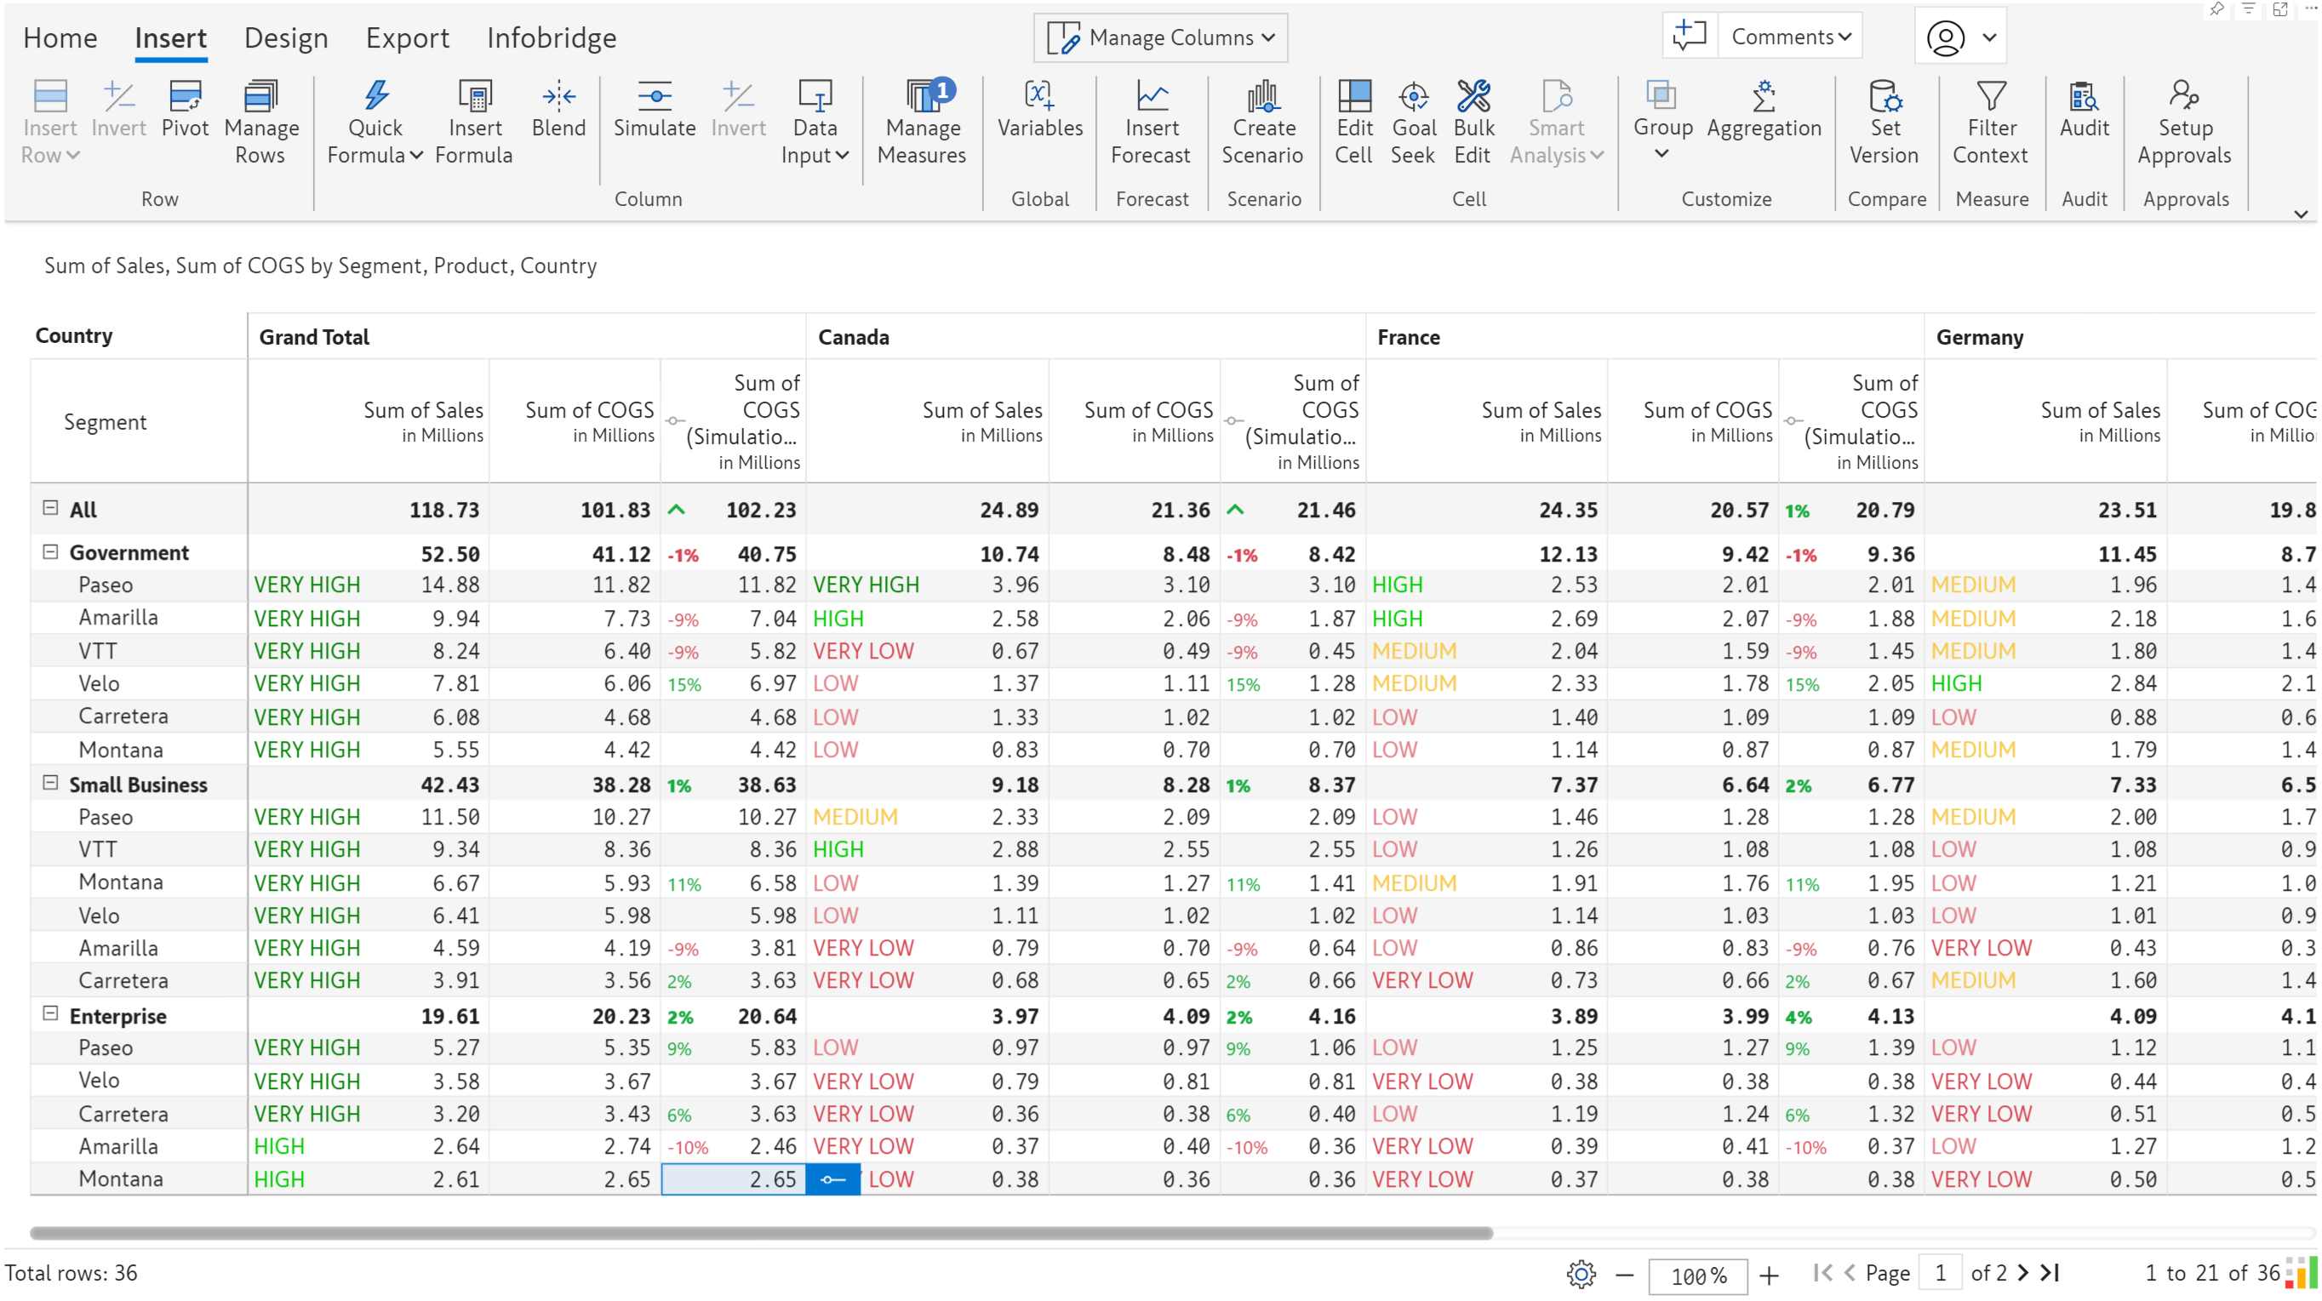
Task: Open Create Scenario
Action: click(x=1262, y=123)
